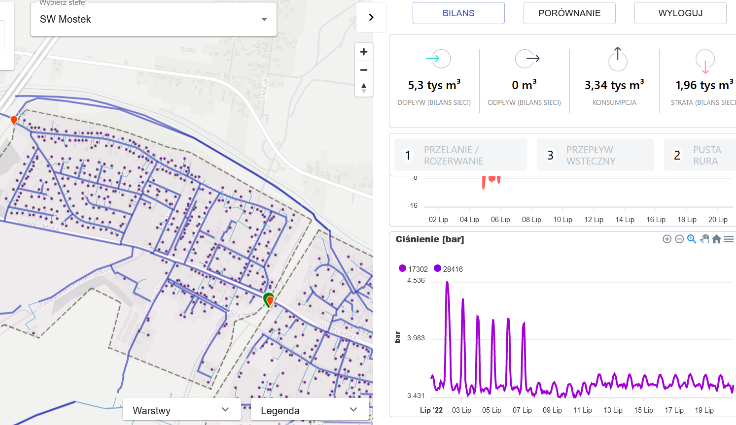Click the 09 Lip label on pressure chart axis
Screen dimensions: 736x425
tap(552, 410)
